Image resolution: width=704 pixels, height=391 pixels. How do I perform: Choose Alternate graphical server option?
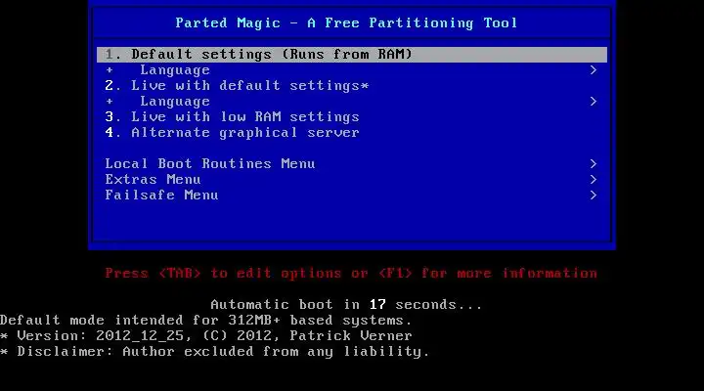(352, 133)
